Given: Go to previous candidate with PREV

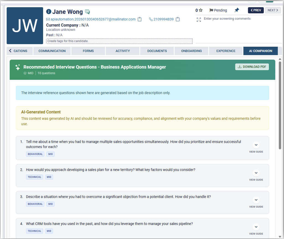Looking at the screenshot, I should click(256, 10).
